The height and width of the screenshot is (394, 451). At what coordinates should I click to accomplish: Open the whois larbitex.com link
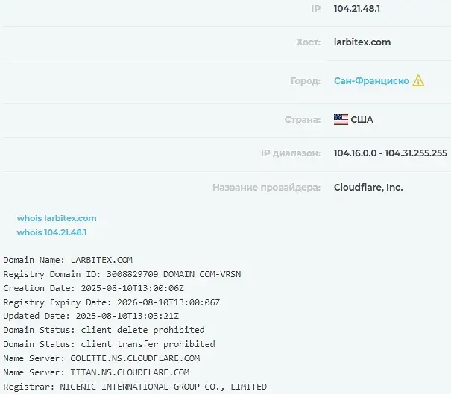[57, 218]
